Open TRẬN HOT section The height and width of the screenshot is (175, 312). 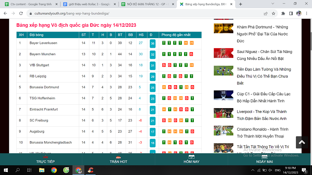[119, 159]
